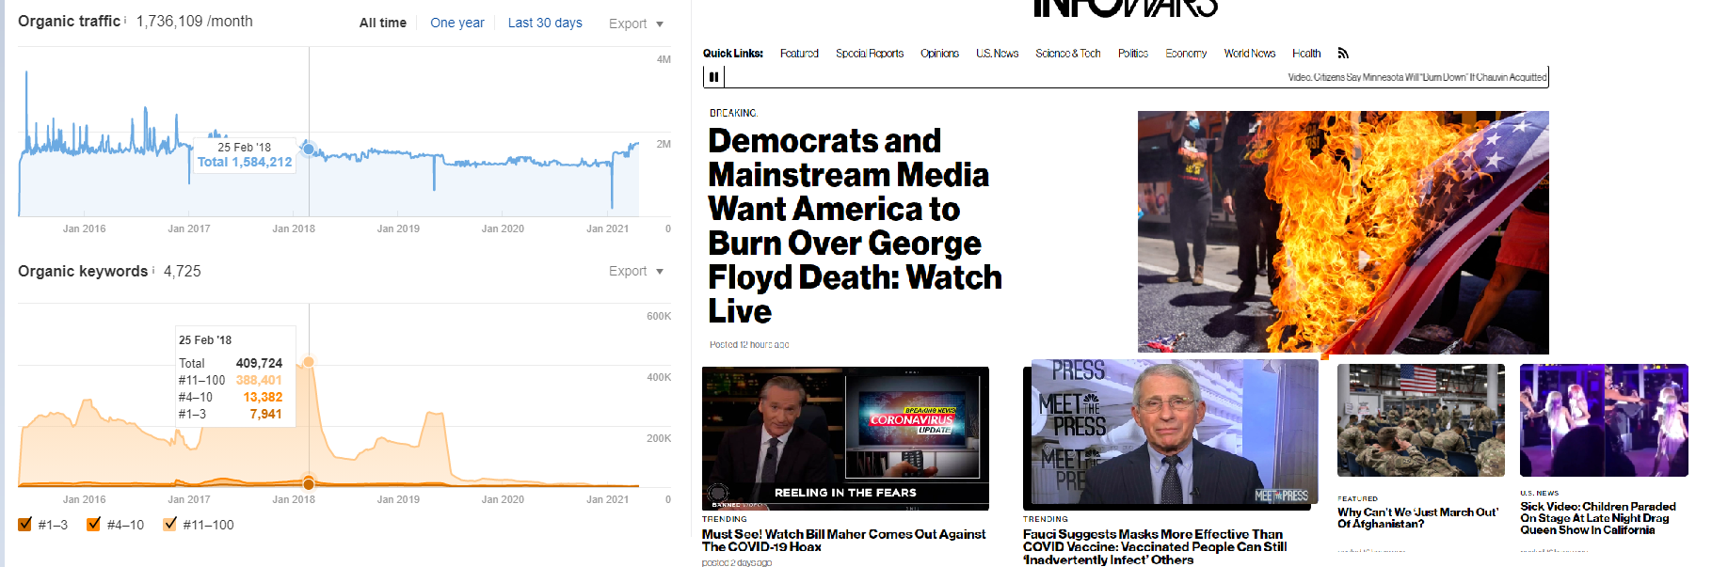This screenshot has height=567, width=1712.
Task: Click the U.S. NEWS label above Sick Video story
Action: pyautogui.click(x=1540, y=493)
